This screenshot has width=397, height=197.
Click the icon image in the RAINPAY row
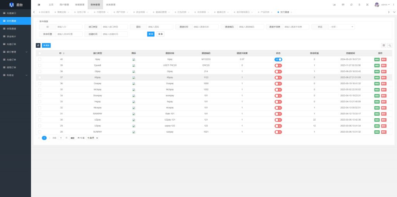coord(134,114)
